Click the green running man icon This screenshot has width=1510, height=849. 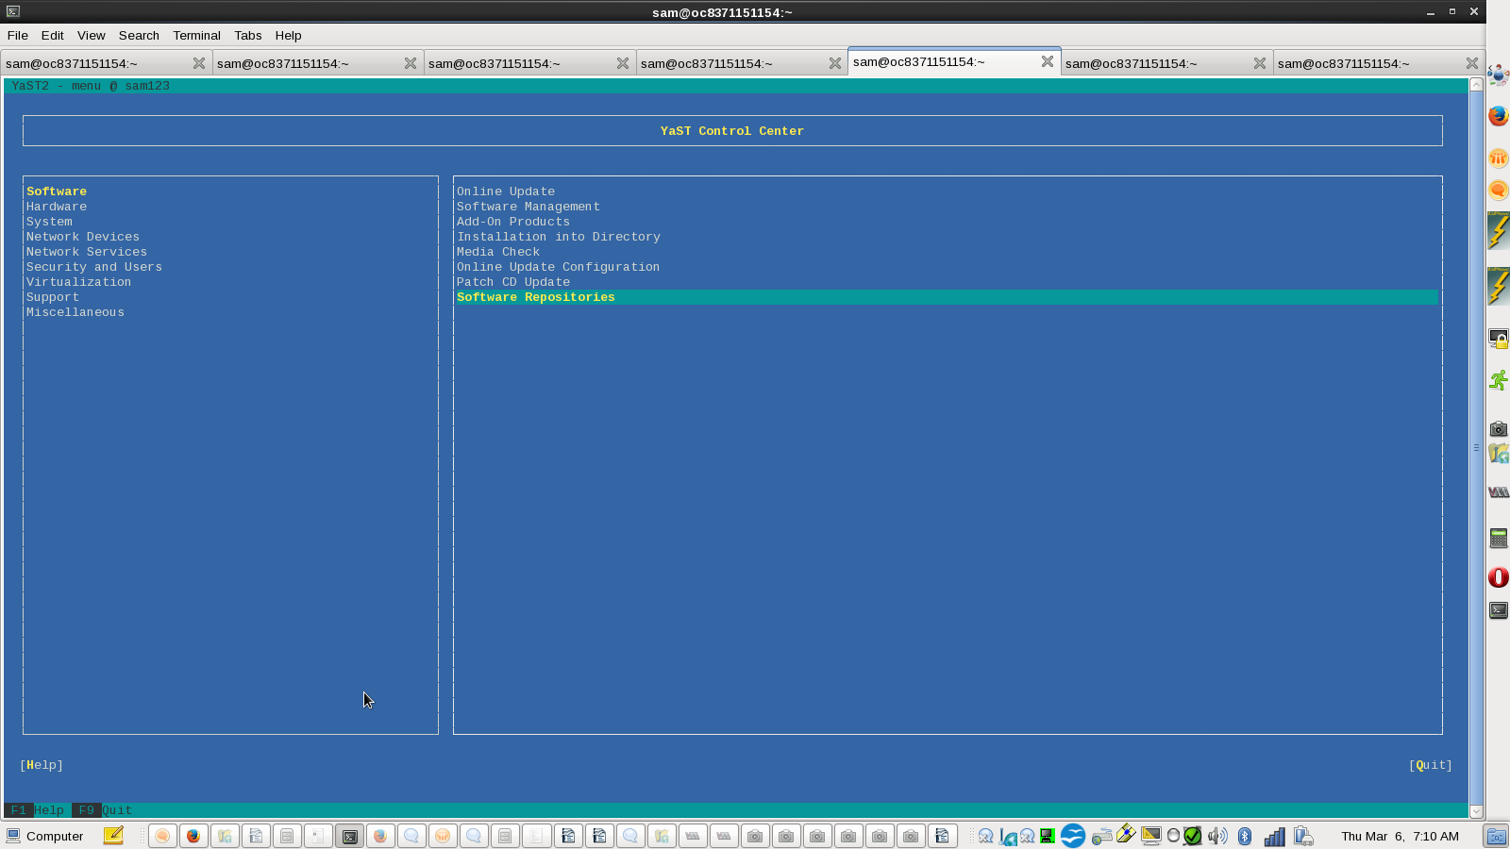(x=1499, y=380)
